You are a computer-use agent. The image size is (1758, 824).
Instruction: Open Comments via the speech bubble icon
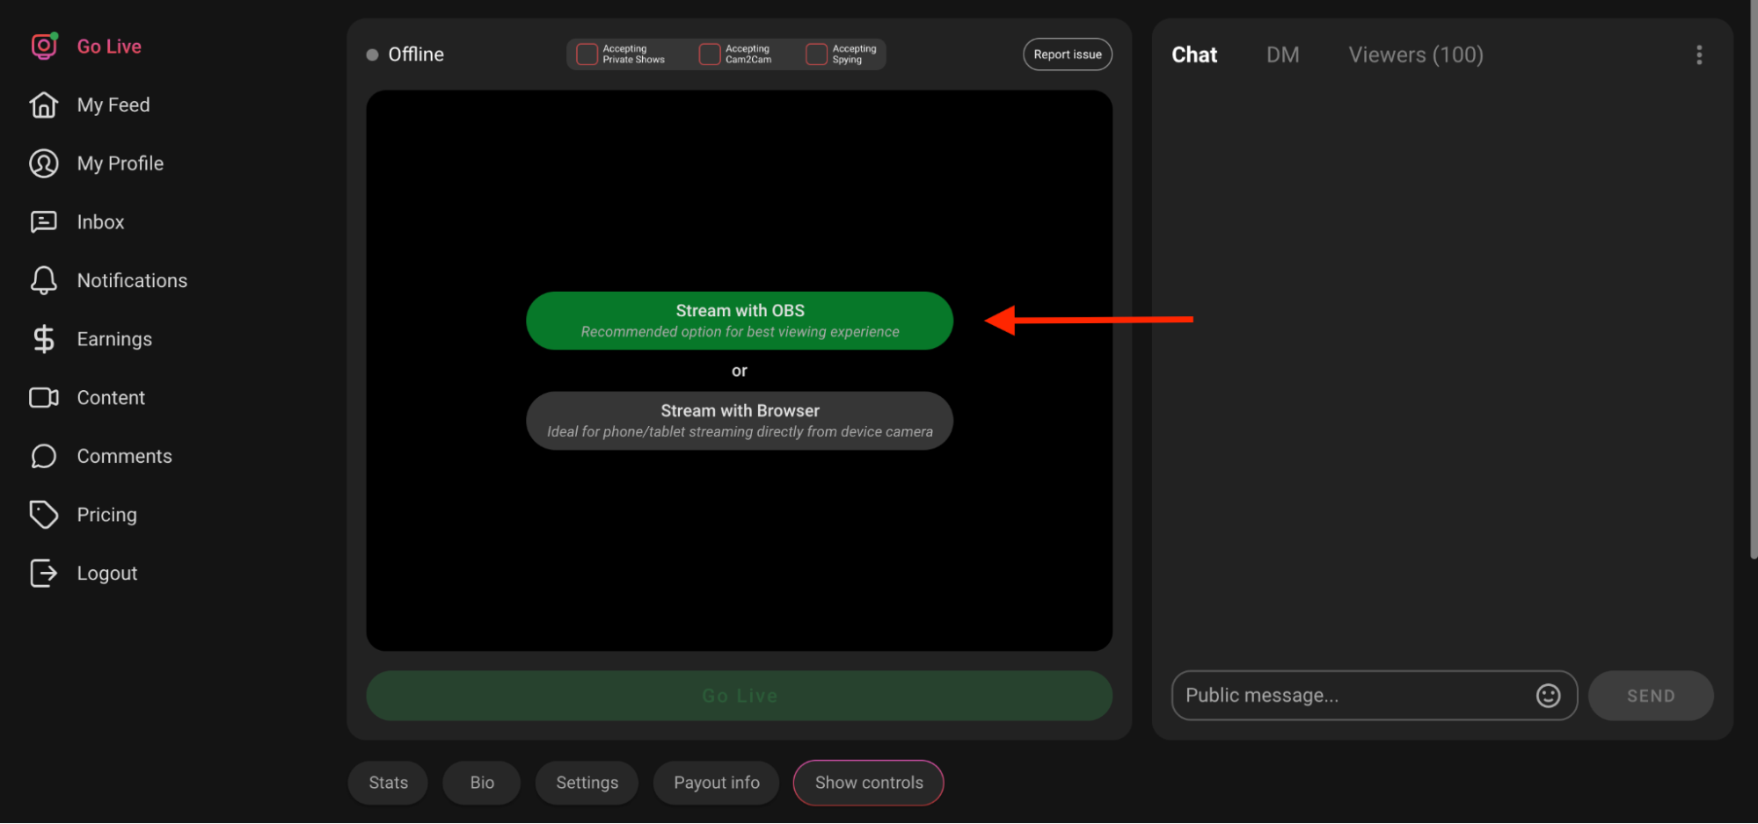point(44,456)
